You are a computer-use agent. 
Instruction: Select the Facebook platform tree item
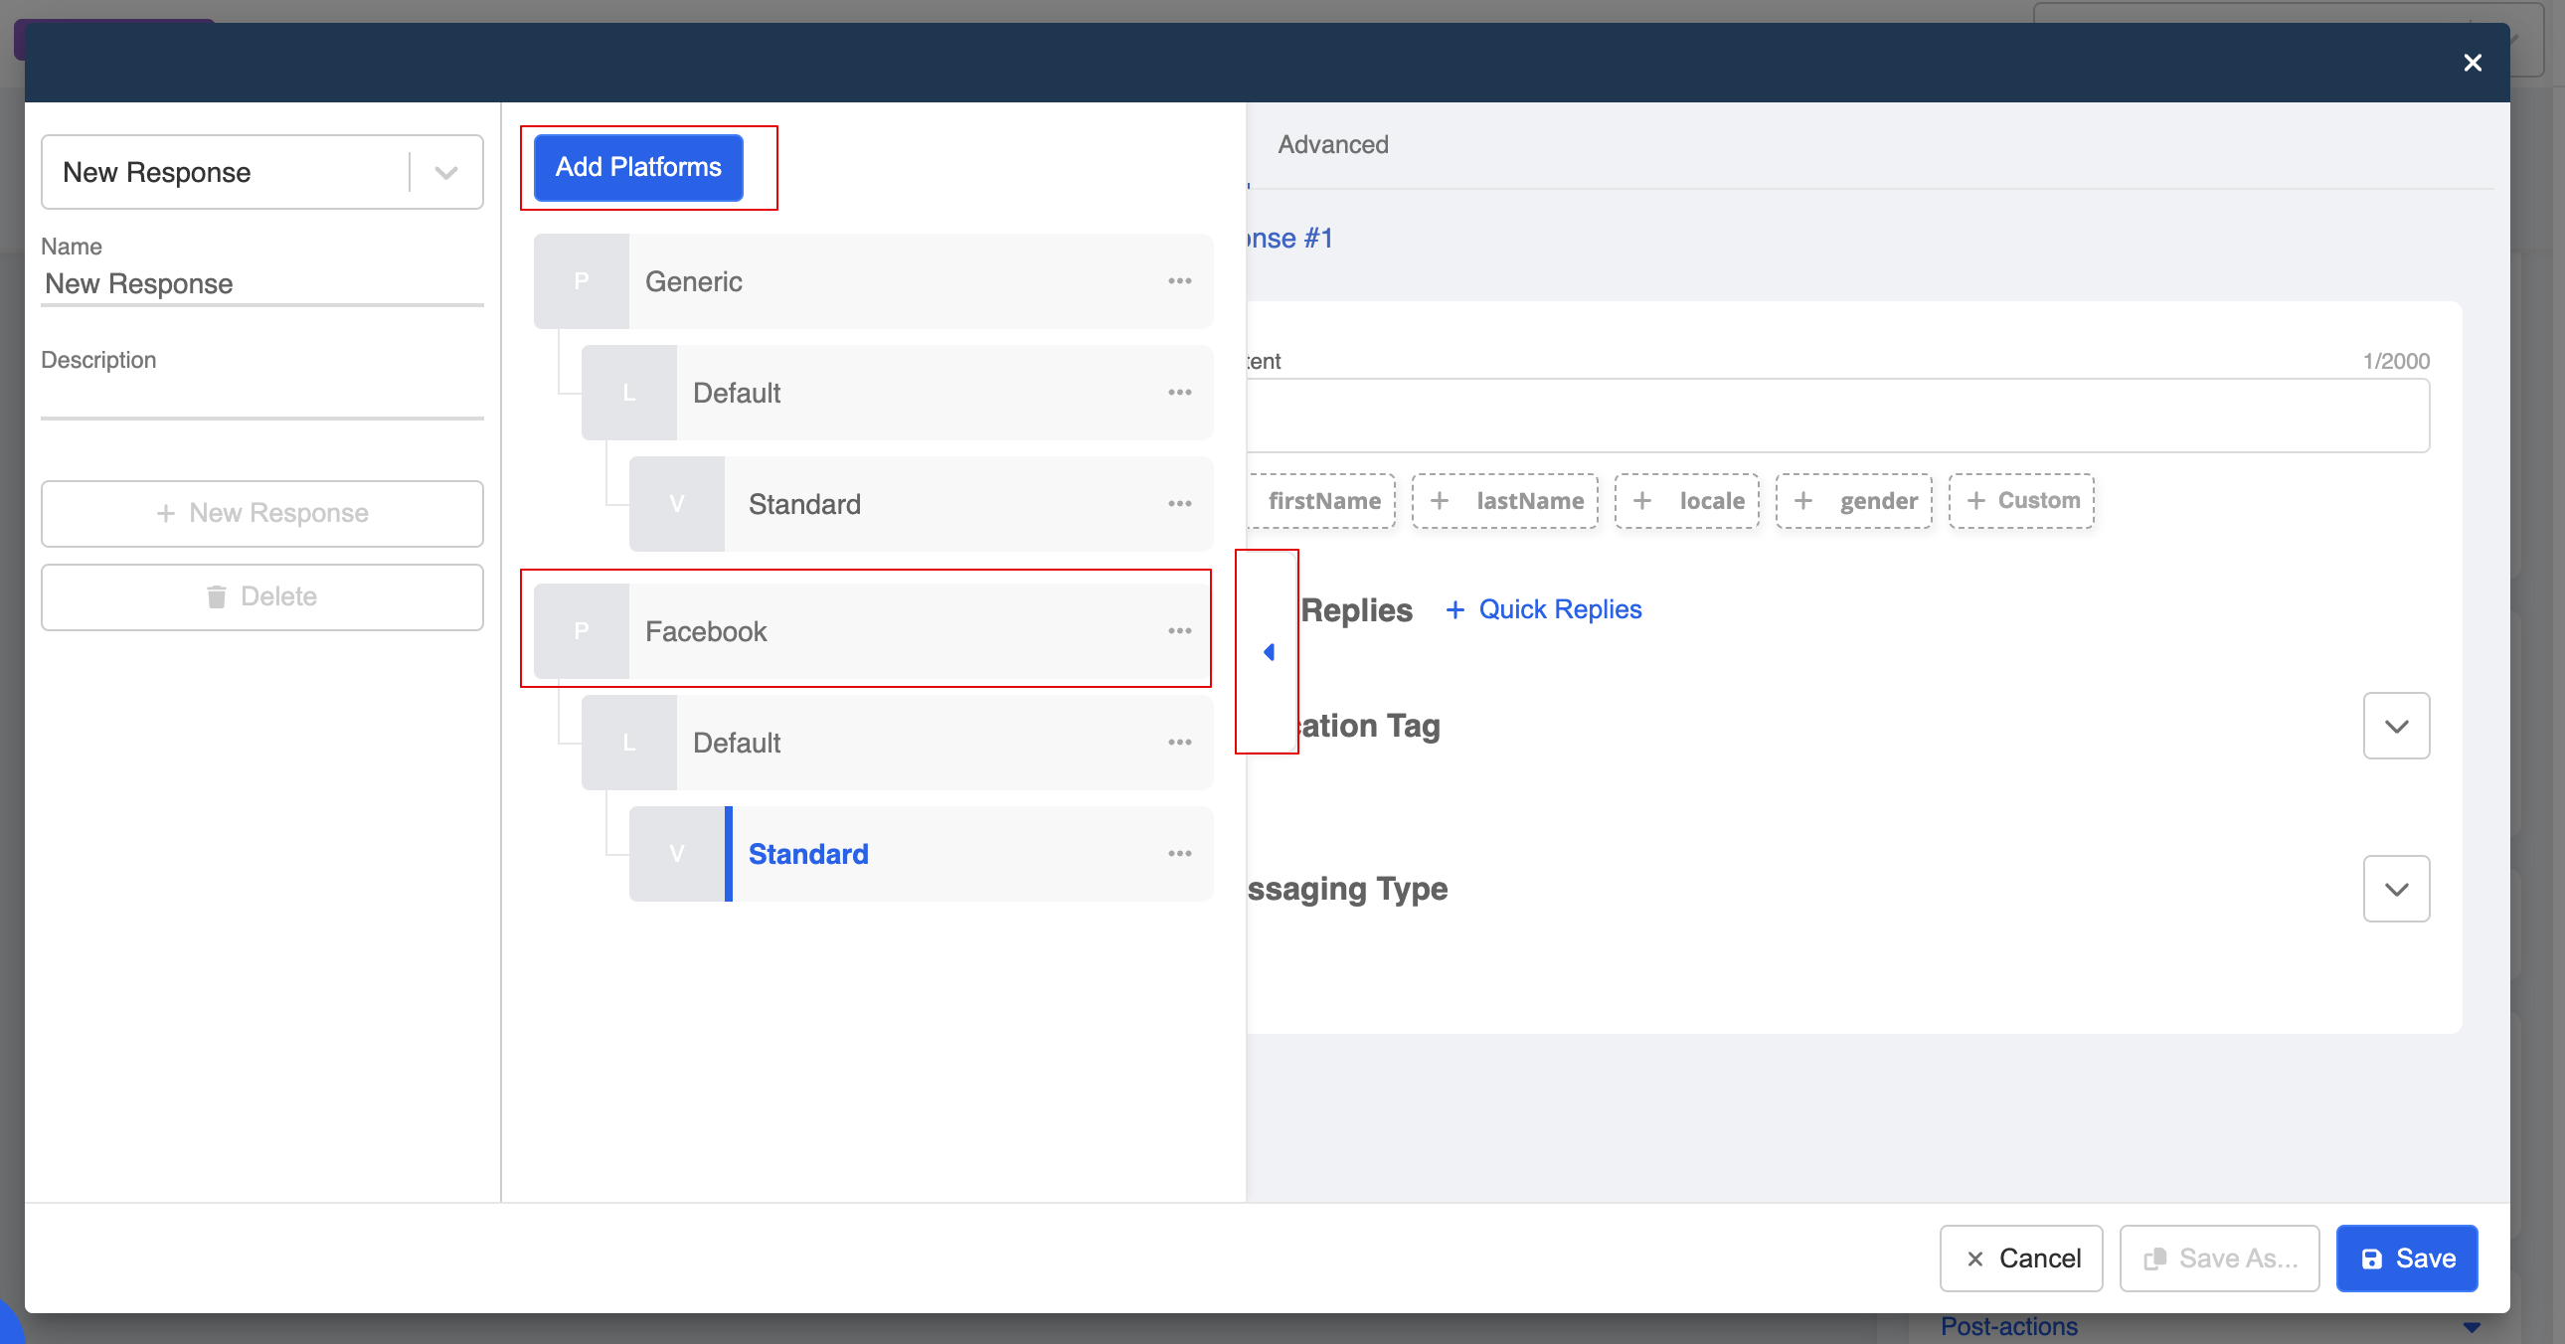705,631
